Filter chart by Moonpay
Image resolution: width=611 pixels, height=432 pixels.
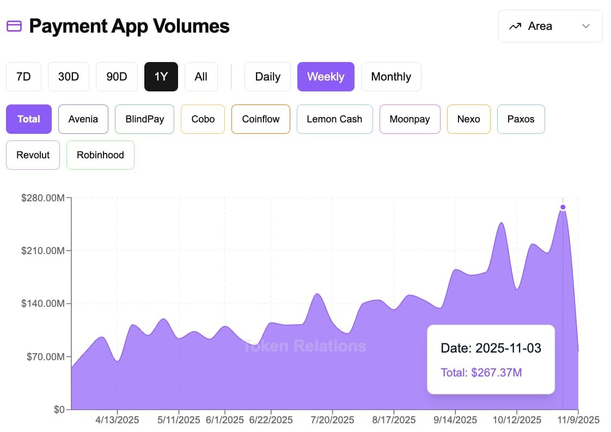tap(410, 119)
